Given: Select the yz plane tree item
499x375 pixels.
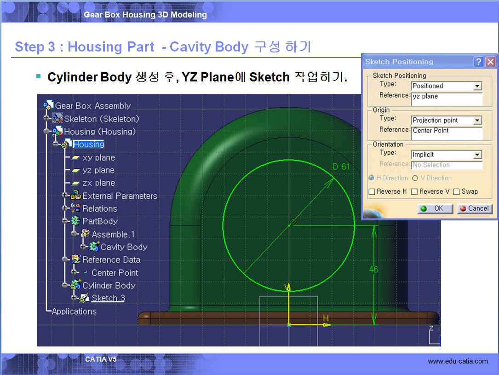Looking at the screenshot, I should pos(98,170).
